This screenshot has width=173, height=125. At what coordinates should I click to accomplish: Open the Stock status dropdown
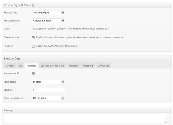tap(48, 82)
